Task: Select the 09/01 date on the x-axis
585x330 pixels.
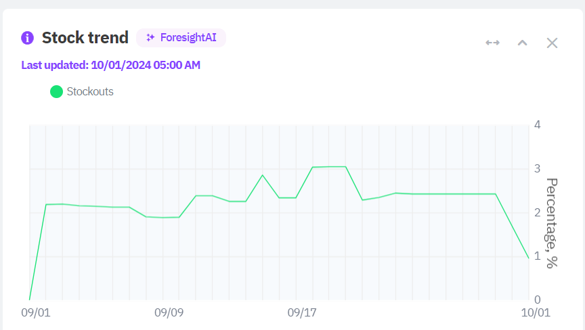Action: [35, 313]
